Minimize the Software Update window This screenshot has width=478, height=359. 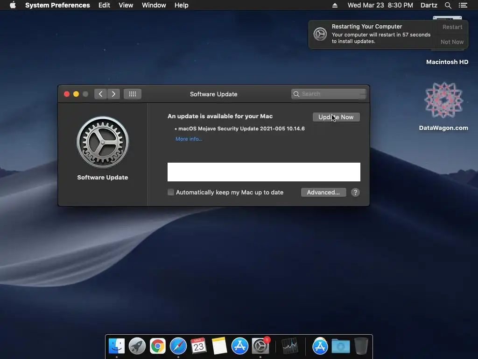(76, 94)
